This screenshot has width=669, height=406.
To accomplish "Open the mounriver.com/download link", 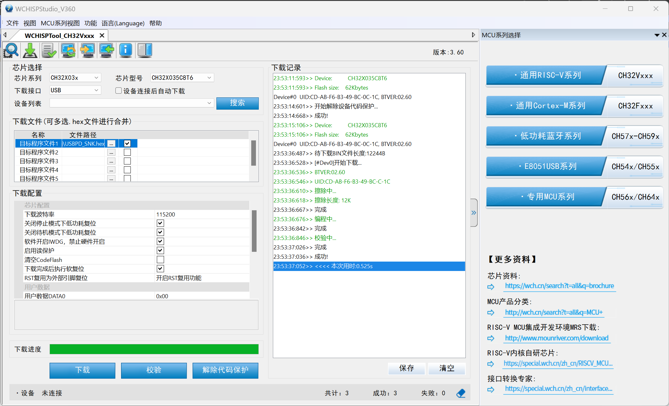I will (557, 338).
